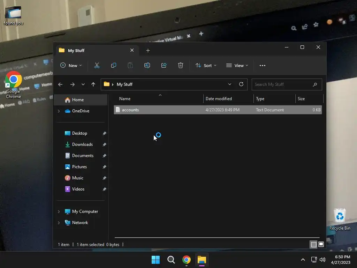Click File Explorer taskbar icon
Screen dimensions: 357x268
(202, 260)
